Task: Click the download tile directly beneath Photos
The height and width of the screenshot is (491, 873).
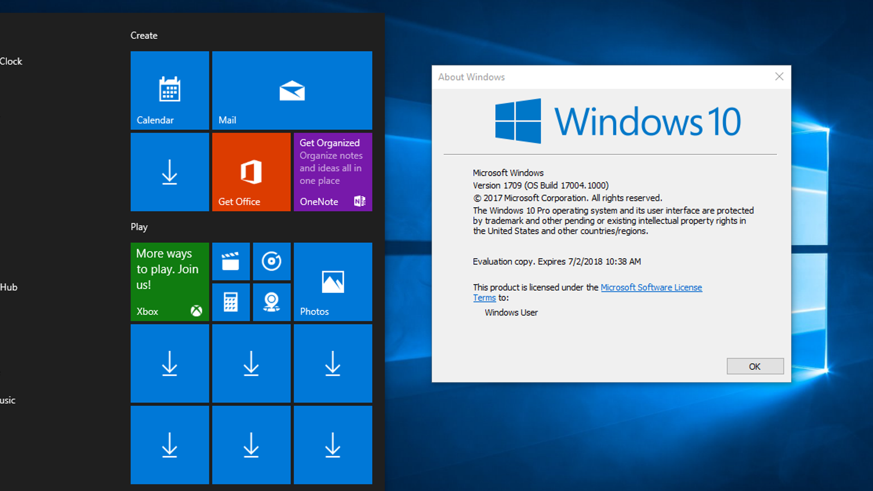Action: tap(333, 363)
